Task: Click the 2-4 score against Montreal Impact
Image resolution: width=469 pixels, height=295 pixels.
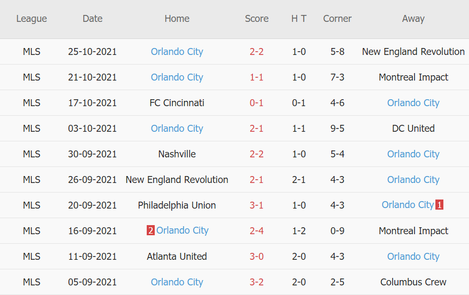Action: click(x=257, y=231)
